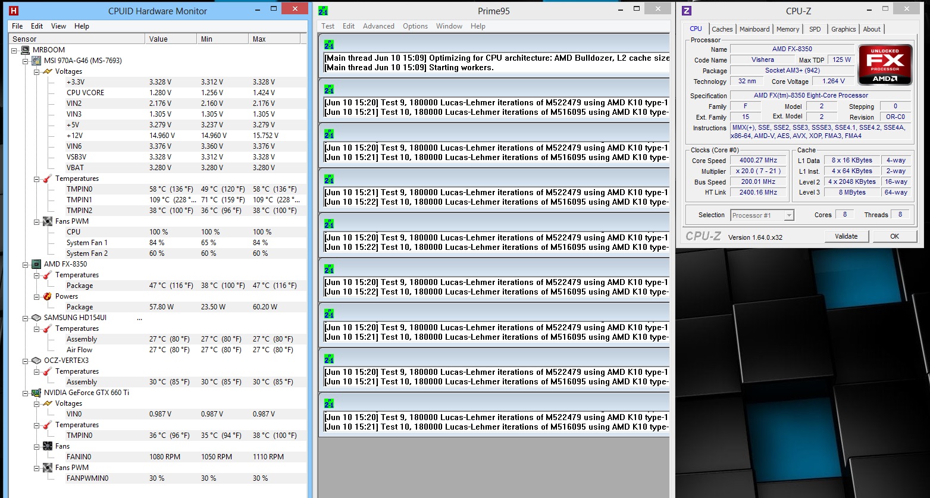Click the Voltages lightning icon under MSI 970A-G46
This screenshot has height=498, width=930.
[47, 71]
